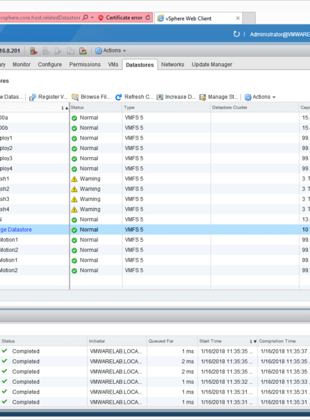Click the Certificate error shield
Screen dimensions: 310x420
pyautogui.click(x=101, y=18)
